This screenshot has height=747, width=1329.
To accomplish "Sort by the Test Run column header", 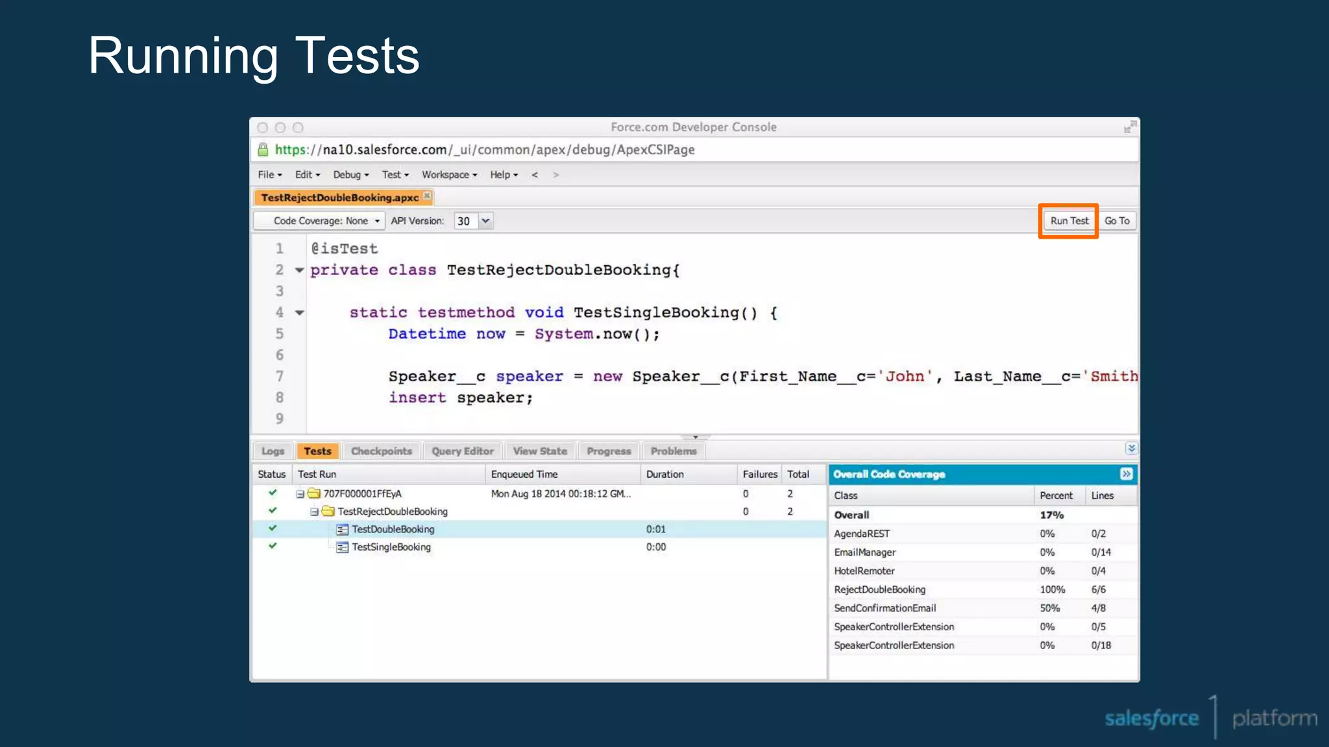I will [389, 474].
